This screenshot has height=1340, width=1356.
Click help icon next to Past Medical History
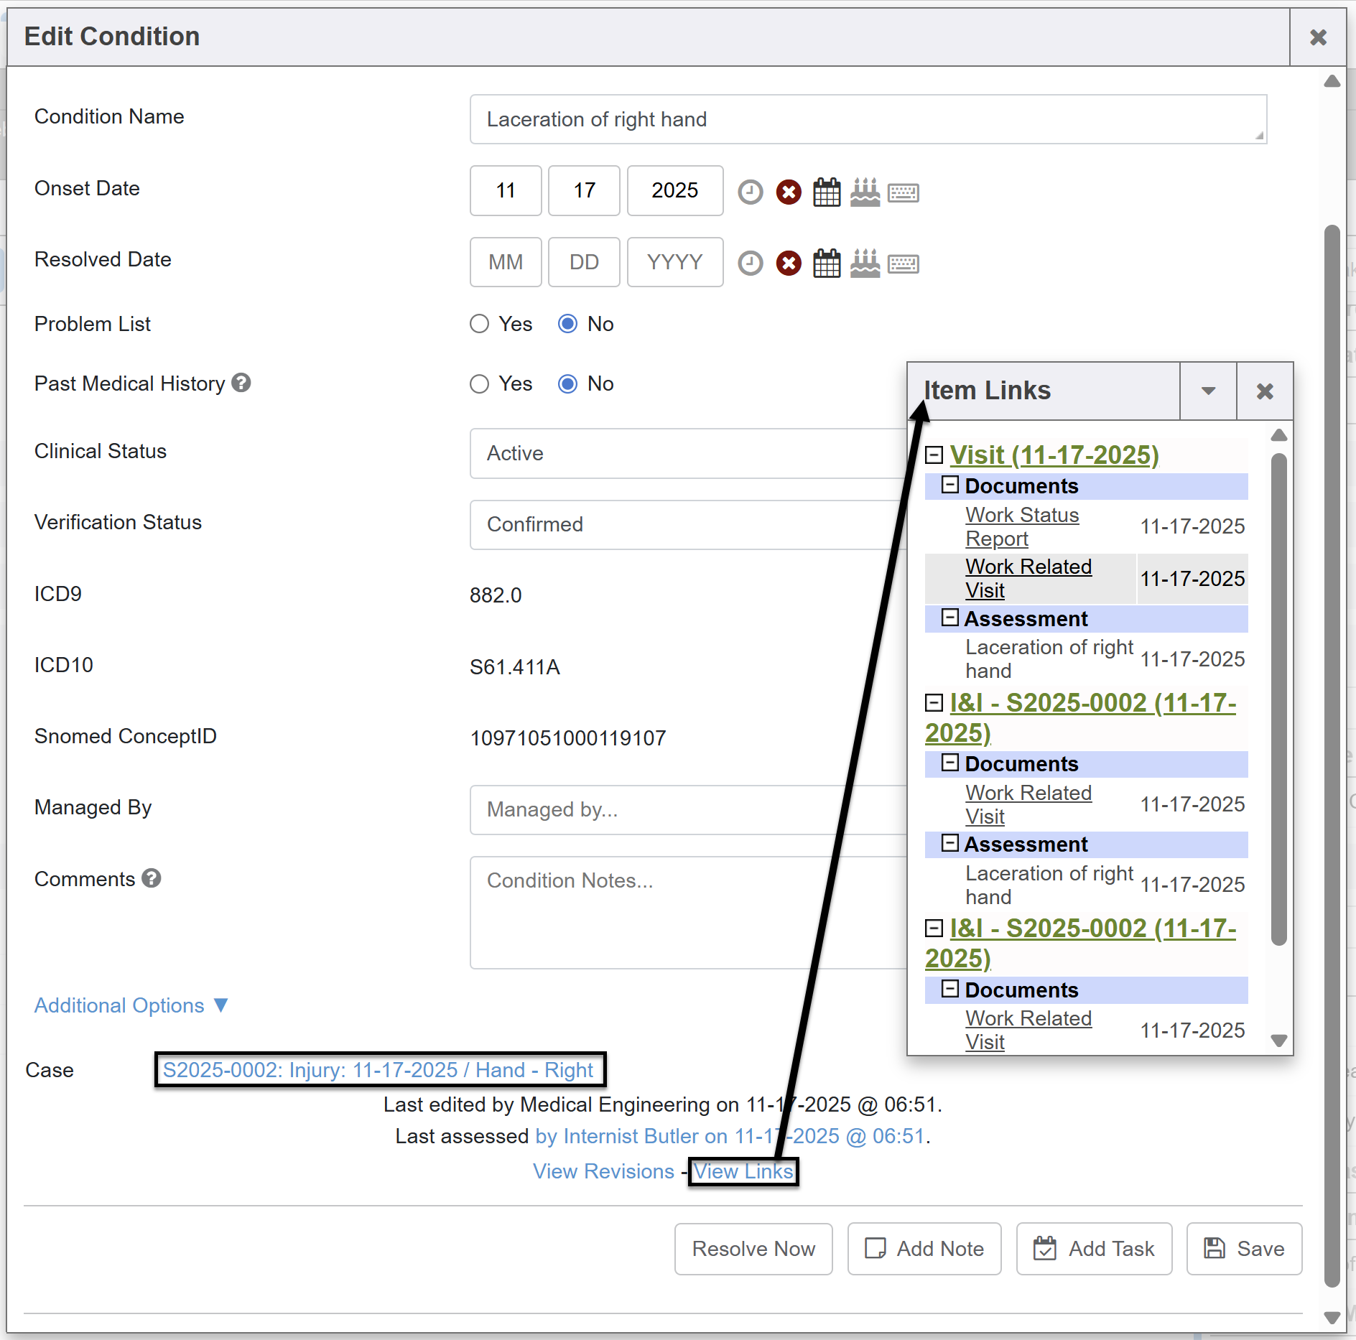[241, 383]
